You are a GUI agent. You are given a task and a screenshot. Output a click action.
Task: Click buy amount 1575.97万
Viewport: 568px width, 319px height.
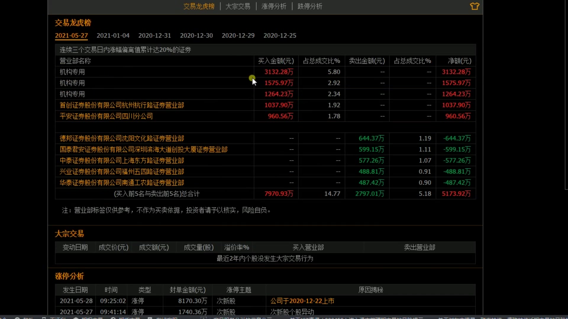279,83
